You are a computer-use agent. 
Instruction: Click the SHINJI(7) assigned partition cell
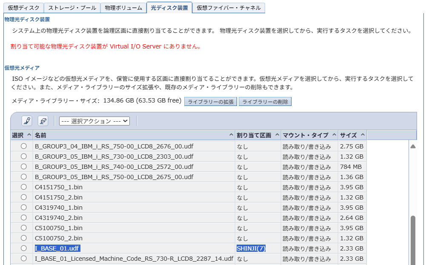pos(251,248)
